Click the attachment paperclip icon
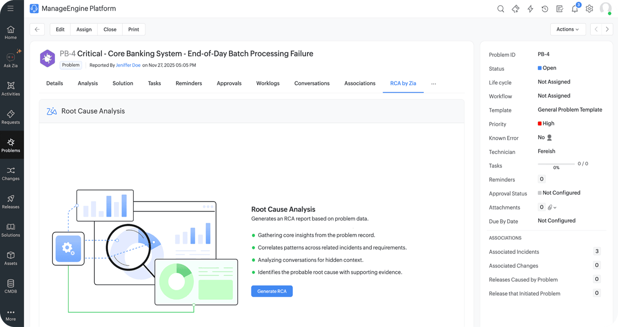This screenshot has width=618, height=327. pos(549,207)
